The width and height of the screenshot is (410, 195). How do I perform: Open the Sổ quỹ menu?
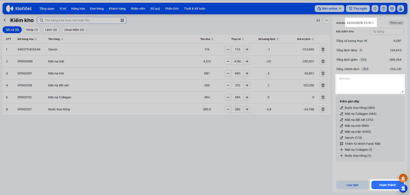click(x=155, y=8)
